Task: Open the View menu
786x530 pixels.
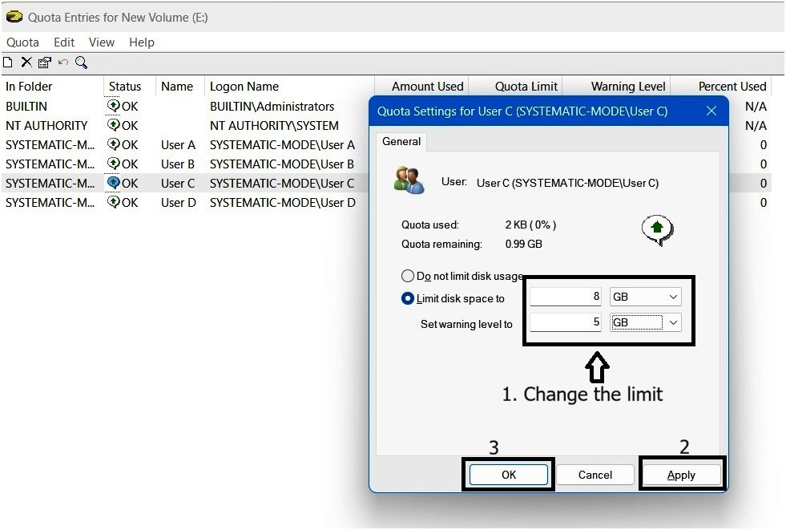Action: (102, 42)
